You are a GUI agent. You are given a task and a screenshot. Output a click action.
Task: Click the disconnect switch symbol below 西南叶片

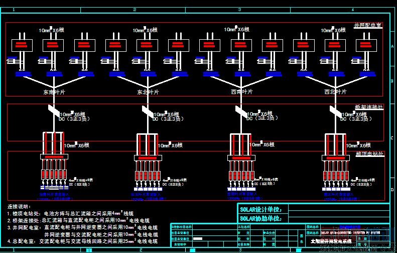241,111
